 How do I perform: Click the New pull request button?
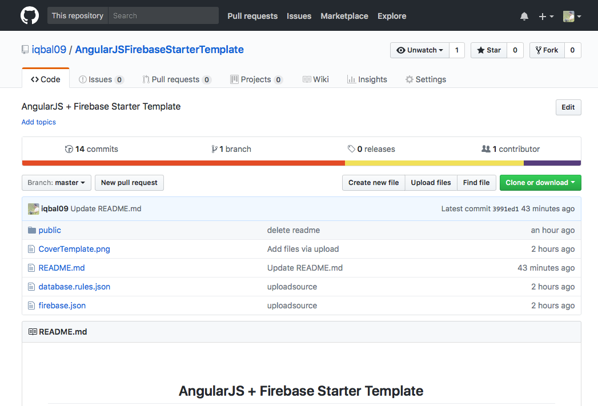click(129, 183)
